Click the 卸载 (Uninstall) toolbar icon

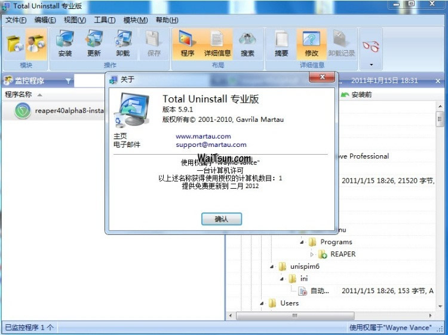123,44
